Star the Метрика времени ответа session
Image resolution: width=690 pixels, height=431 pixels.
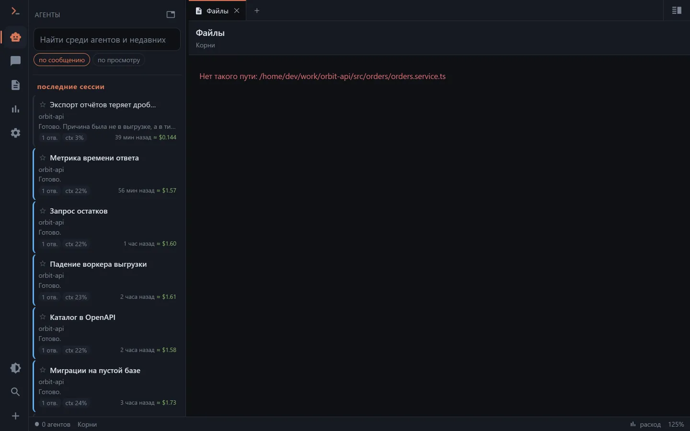pyautogui.click(x=43, y=158)
